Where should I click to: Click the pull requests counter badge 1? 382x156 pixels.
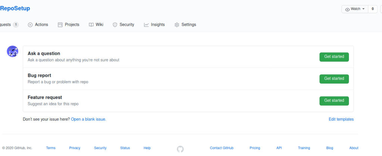click(16, 25)
